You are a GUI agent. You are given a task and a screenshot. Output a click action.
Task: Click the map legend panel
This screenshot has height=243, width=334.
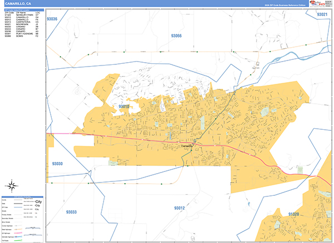(22, 218)
